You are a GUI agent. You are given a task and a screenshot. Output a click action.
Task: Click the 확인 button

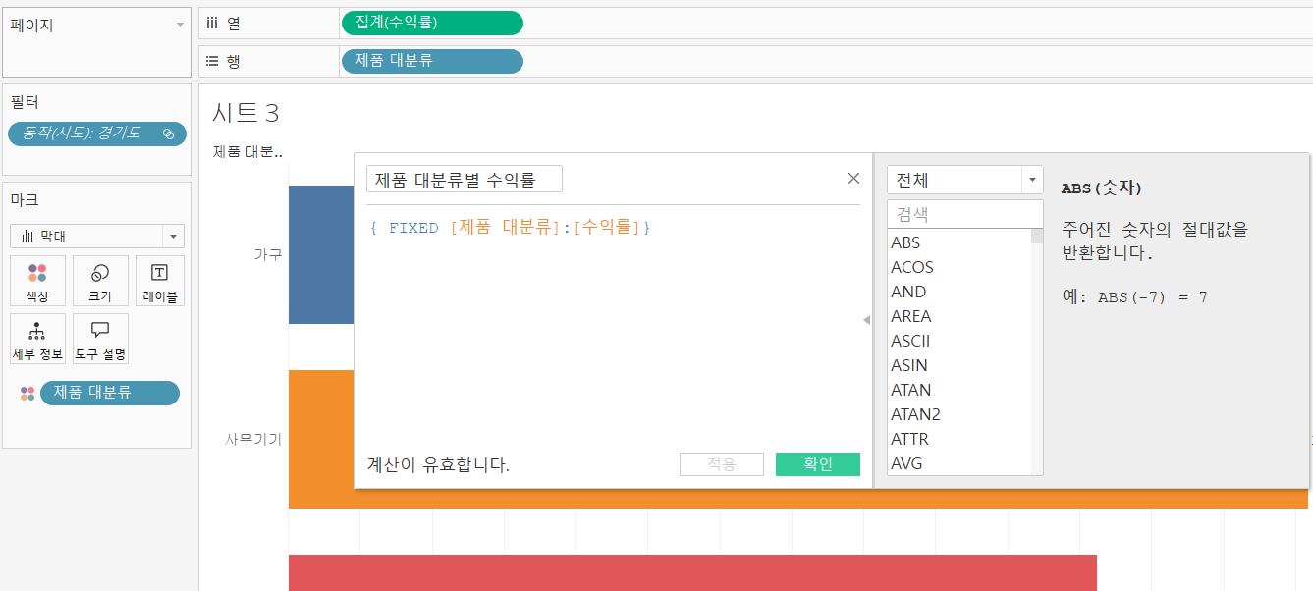[x=818, y=464]
